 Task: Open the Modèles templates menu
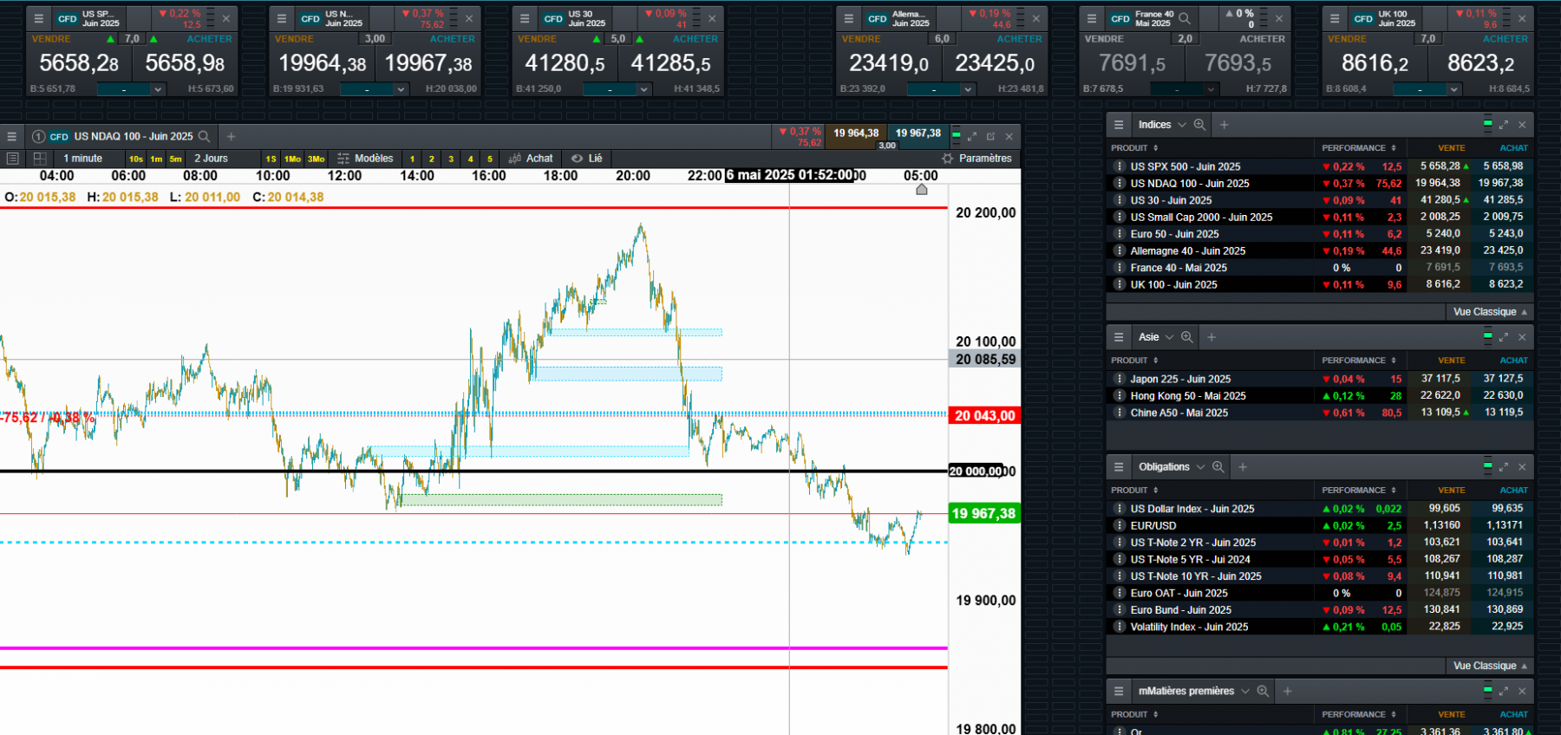tap(365, 159)
